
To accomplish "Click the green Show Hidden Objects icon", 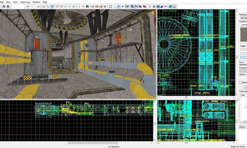I will [x=74, y=7].
